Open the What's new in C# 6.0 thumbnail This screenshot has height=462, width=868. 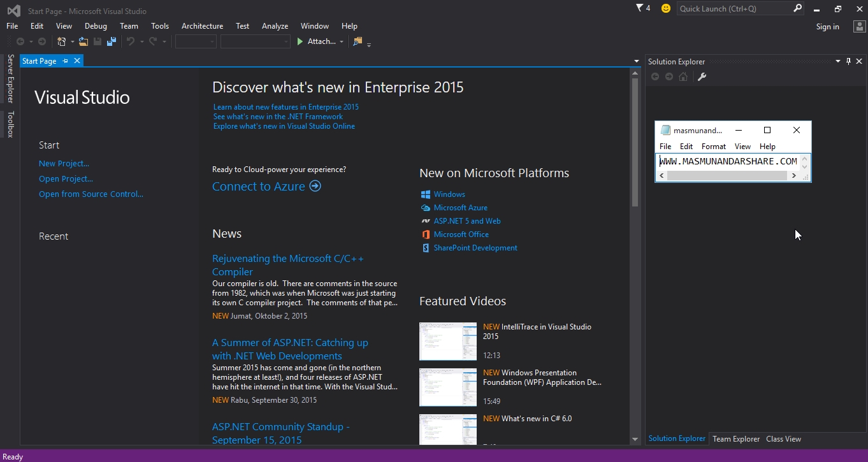(448, 430)
